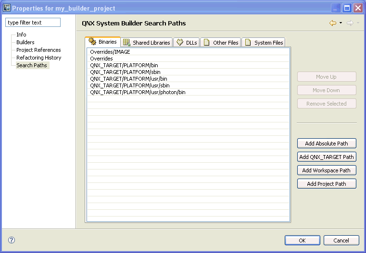Viewport: 366px width, 253px height.
Task: Select Info in the properties tree
Action: point(21,35)
